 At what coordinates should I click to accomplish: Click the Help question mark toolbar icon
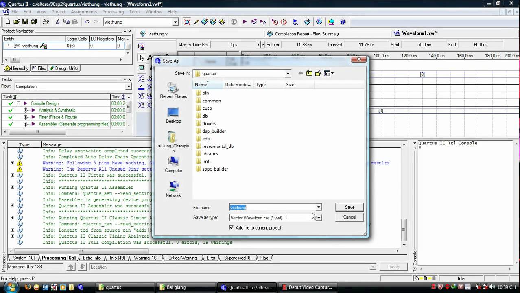pos(343,22)
